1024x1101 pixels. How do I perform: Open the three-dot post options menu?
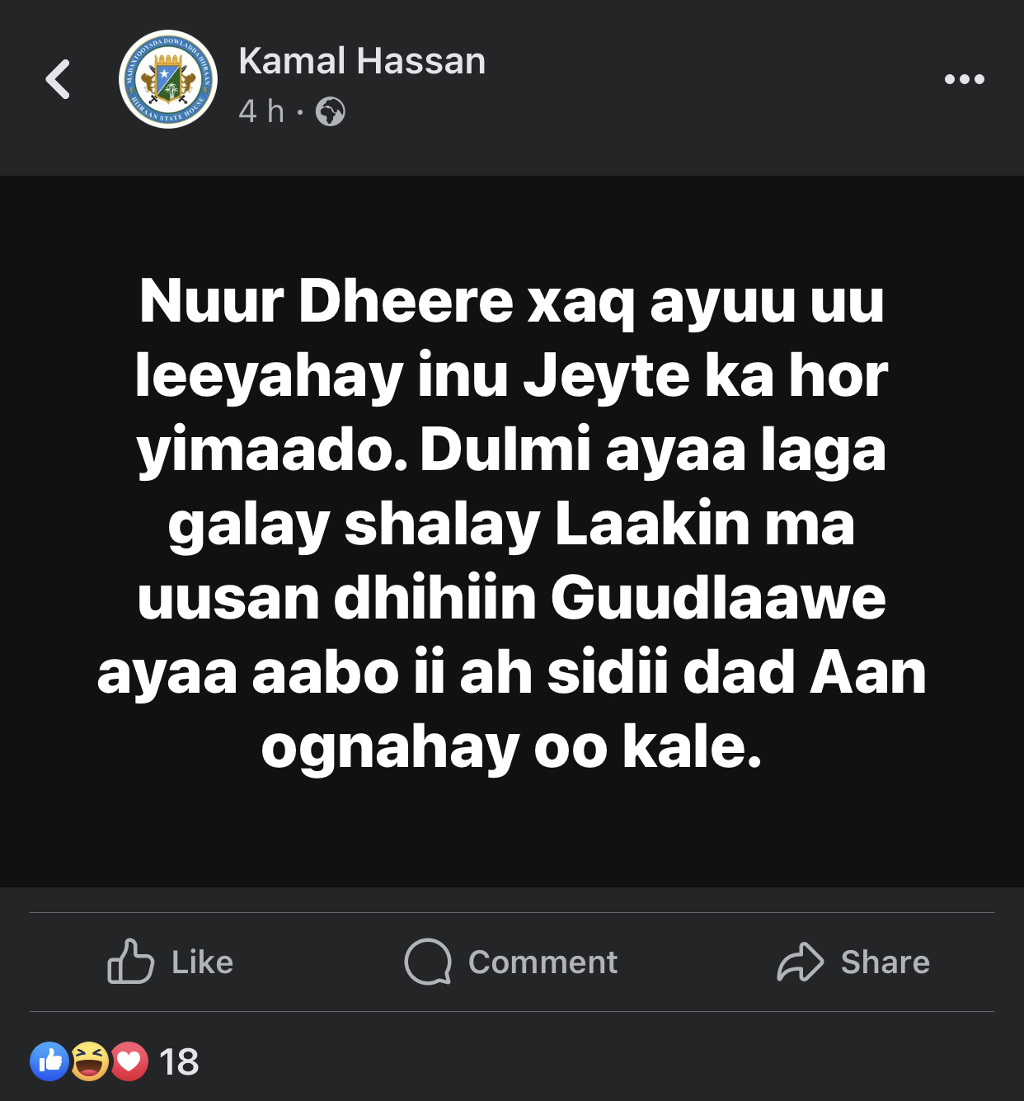[x=965, y=79]
